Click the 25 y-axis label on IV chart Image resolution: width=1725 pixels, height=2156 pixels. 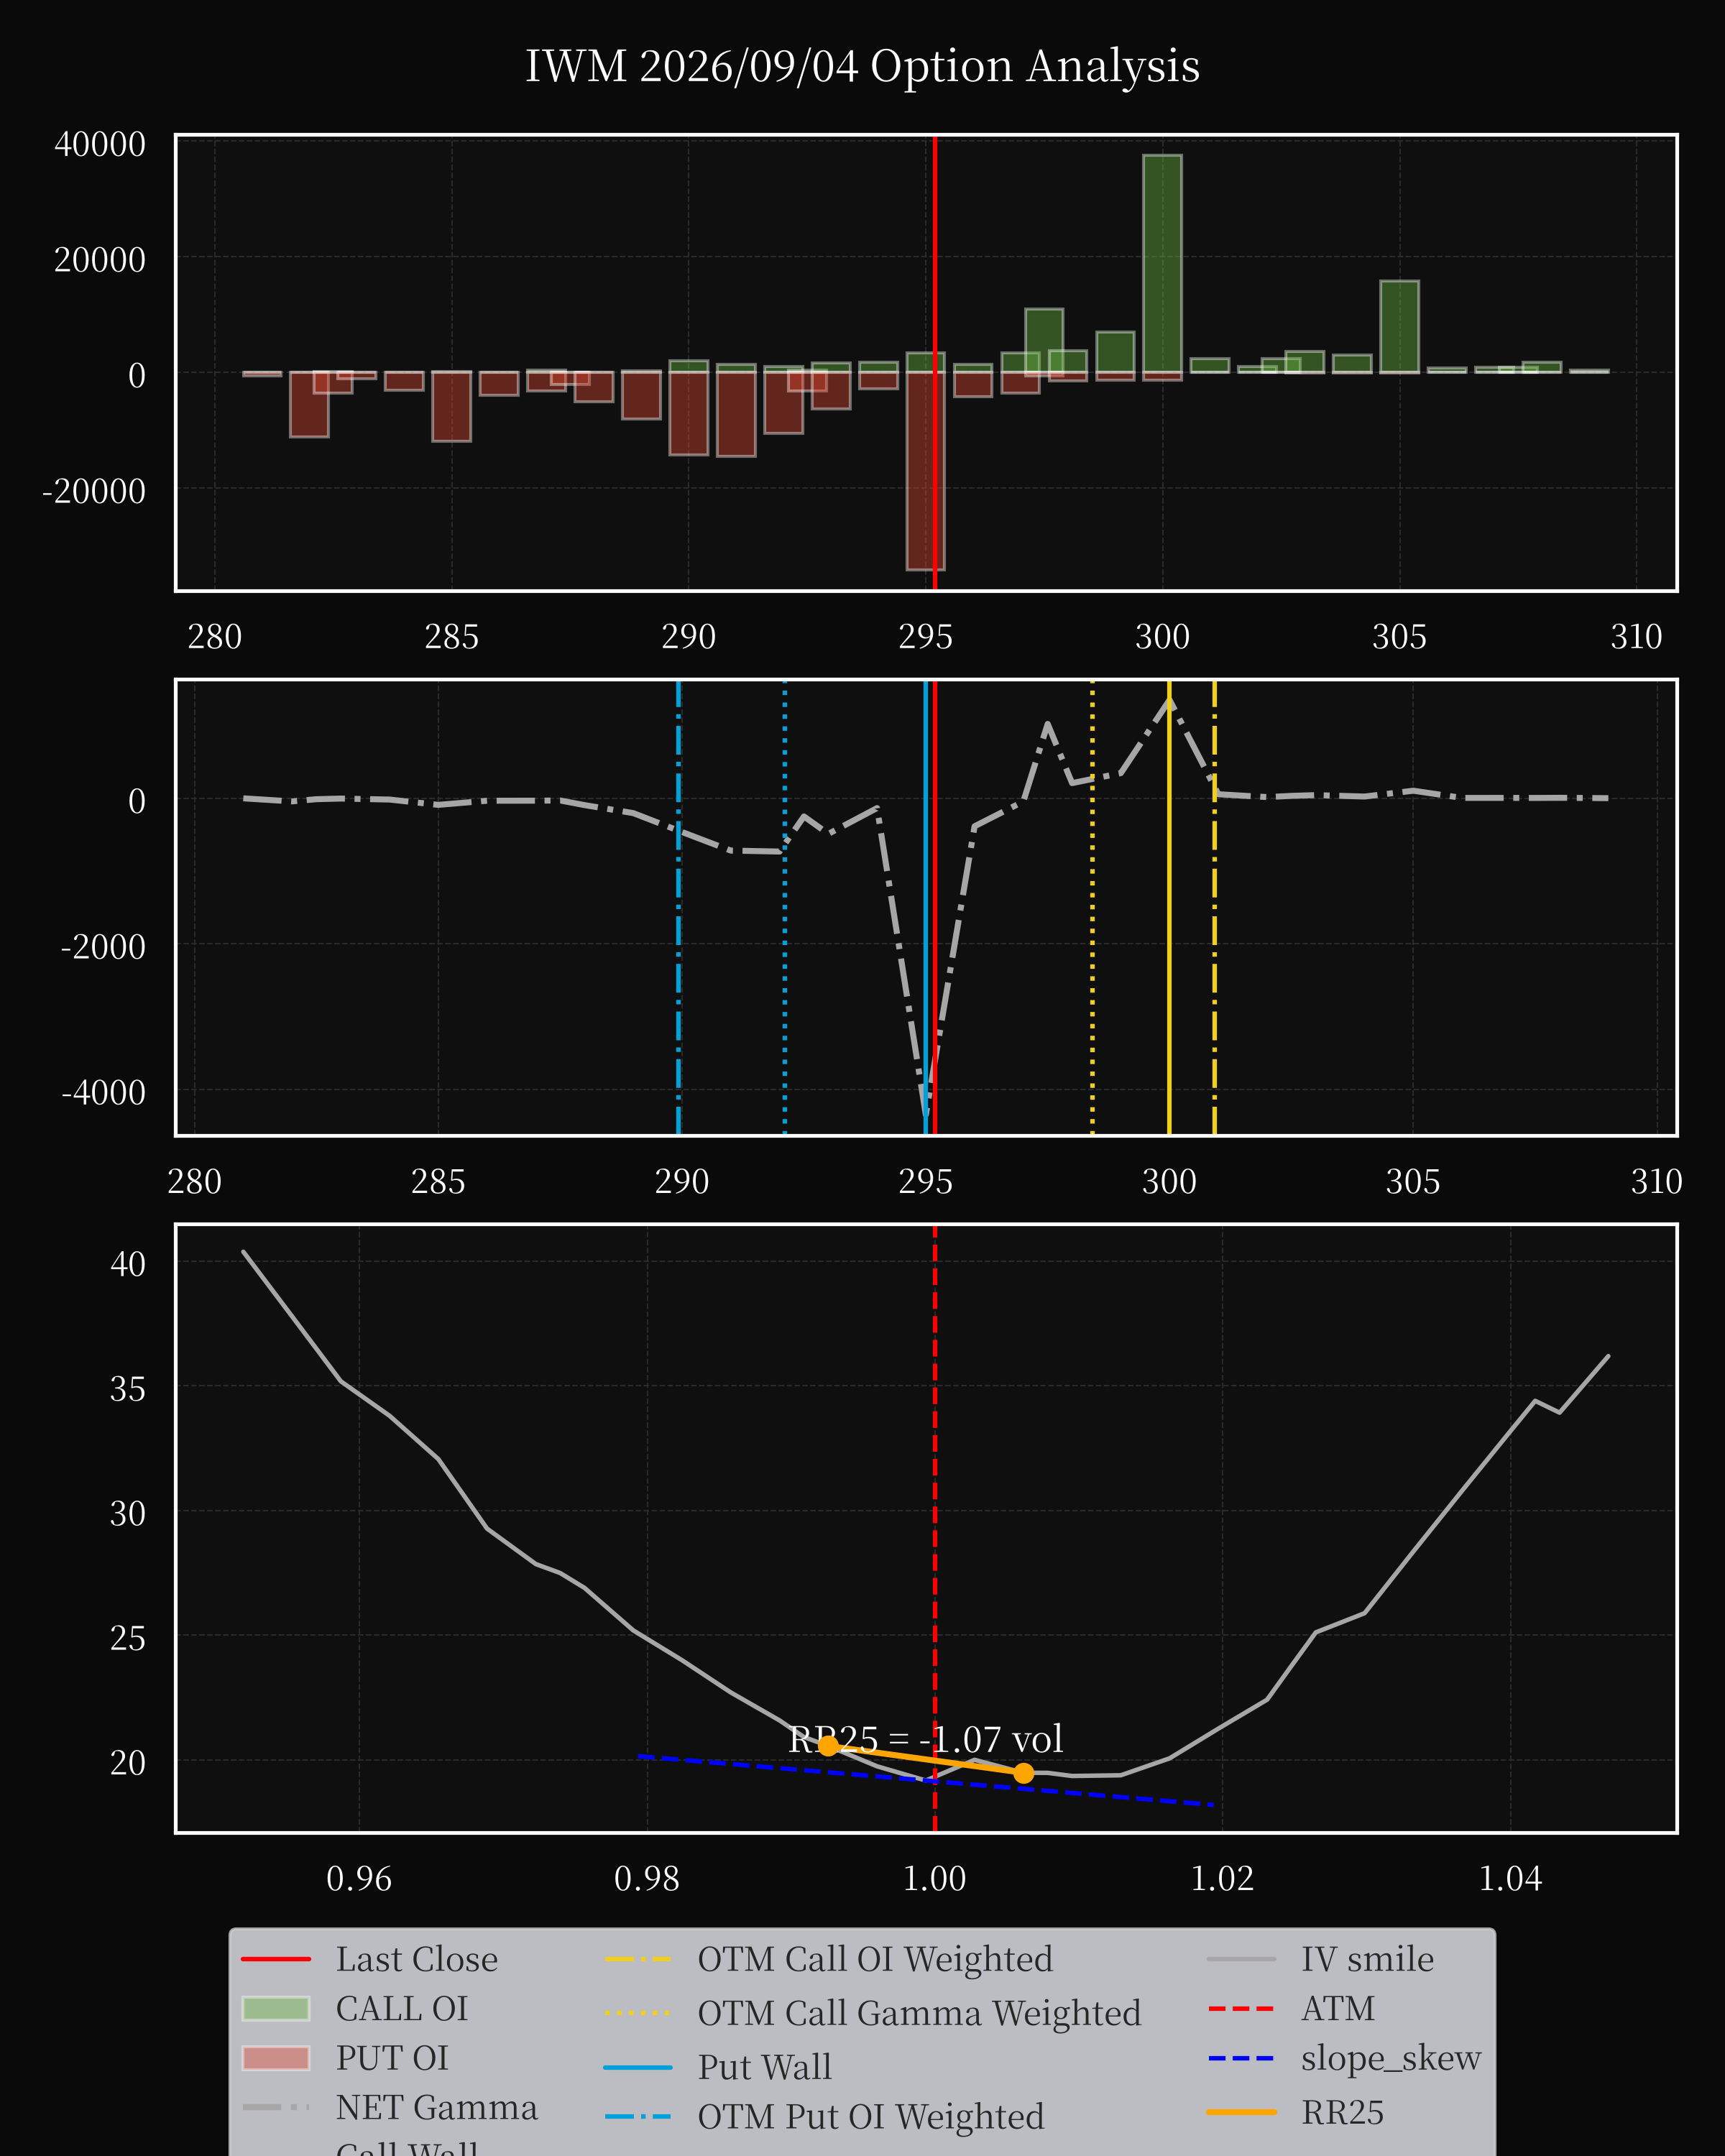(128, 1638)
